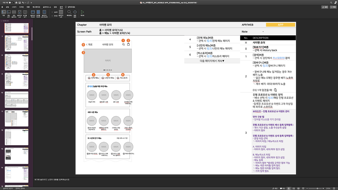This screenshot has height=190, width=338.
Task: Open customize quick access toolbar dropdown
Action: pyautogui.click(x=31, y=3)
